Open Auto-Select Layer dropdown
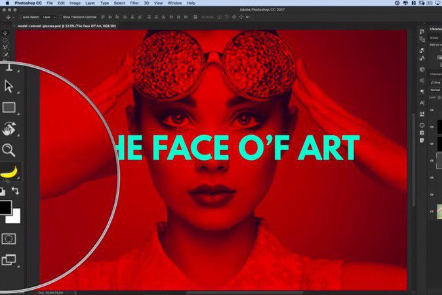The image size is (442, 295). 49,17
